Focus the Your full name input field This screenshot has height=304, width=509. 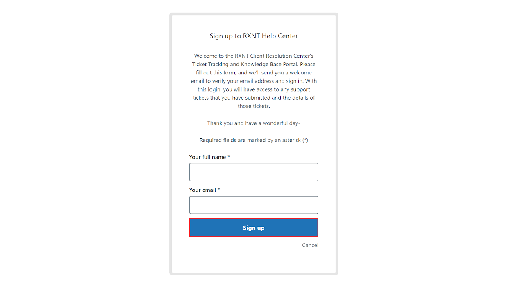[254, 172]
